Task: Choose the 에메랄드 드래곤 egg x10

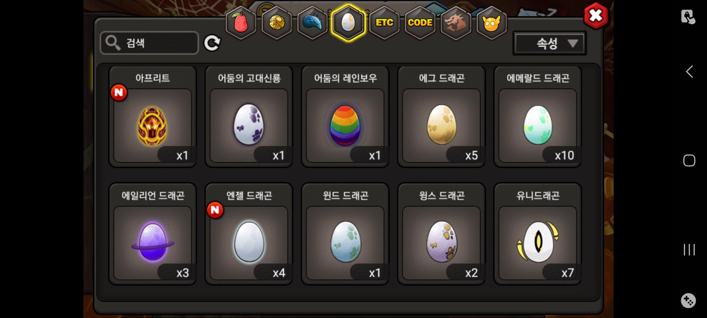Action: (x=538, y=117)
